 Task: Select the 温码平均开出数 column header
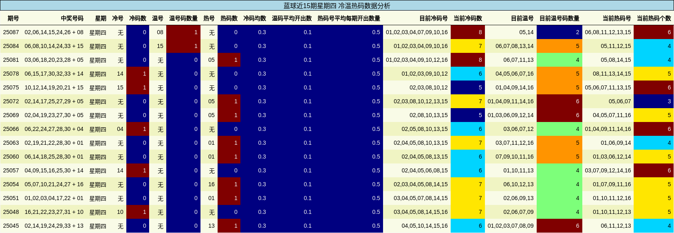[x=292, y=18]
